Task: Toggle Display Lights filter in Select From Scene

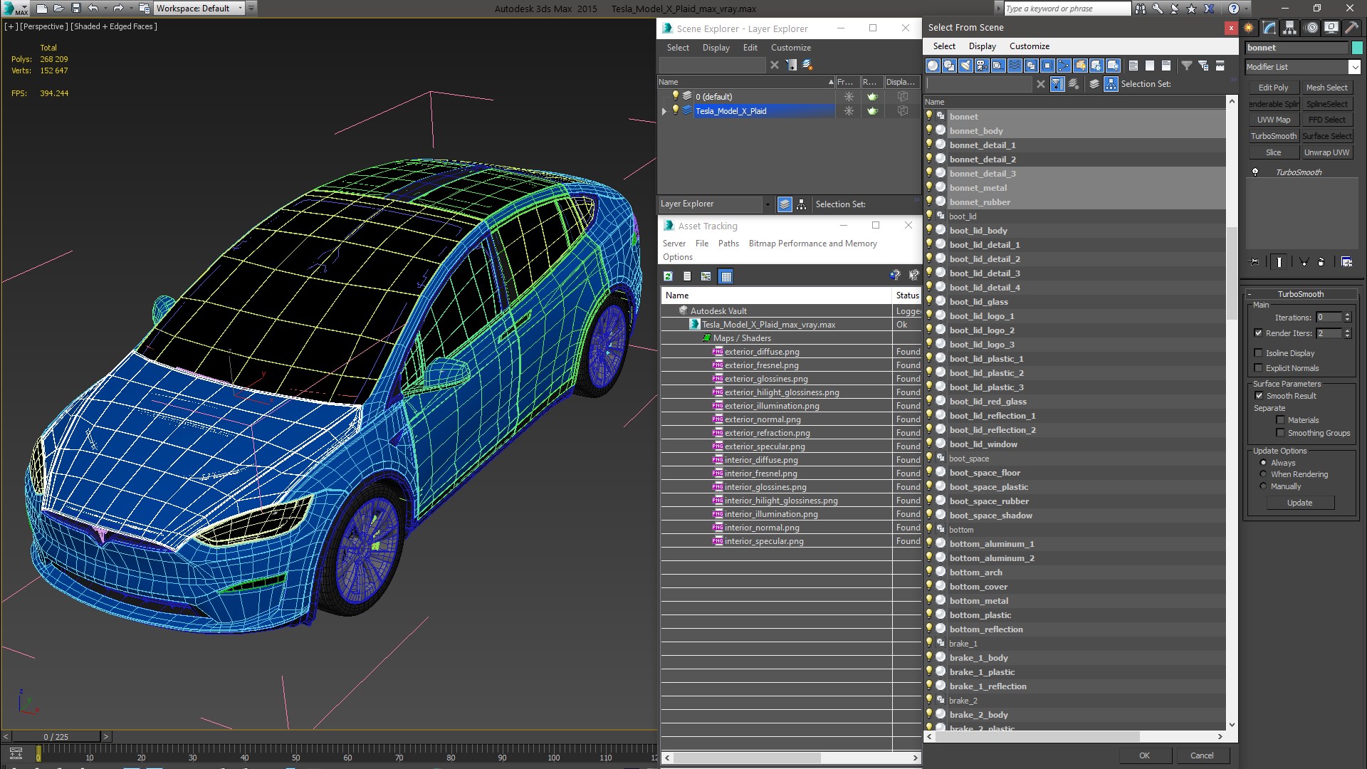Action: point(965,66)
